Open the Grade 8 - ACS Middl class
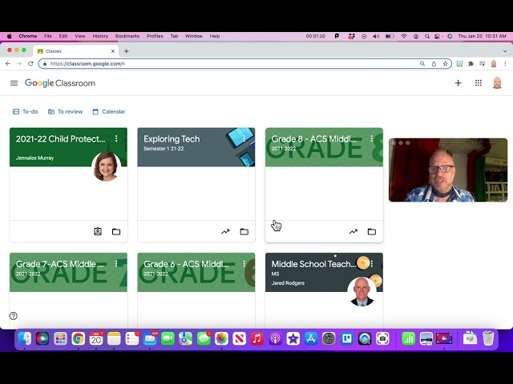Screen dimensions: 513x384 click(313, 139)
